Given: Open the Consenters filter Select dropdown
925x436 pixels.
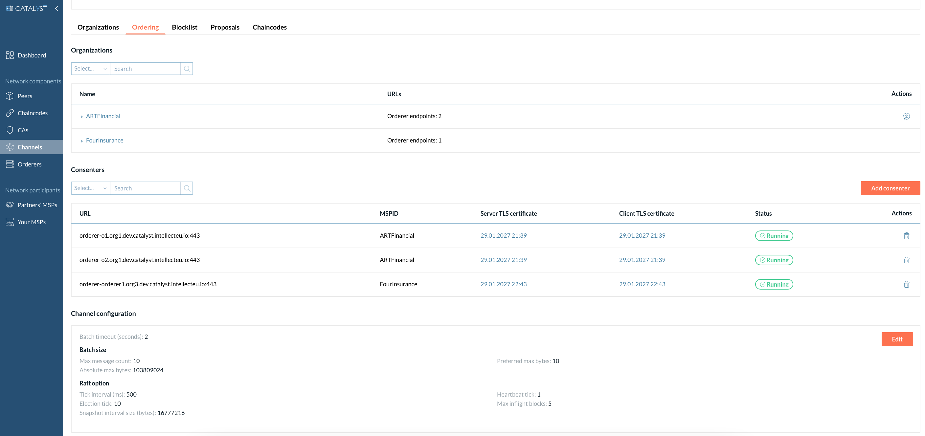Looking at the screenshot, I should tap(90, 188).
